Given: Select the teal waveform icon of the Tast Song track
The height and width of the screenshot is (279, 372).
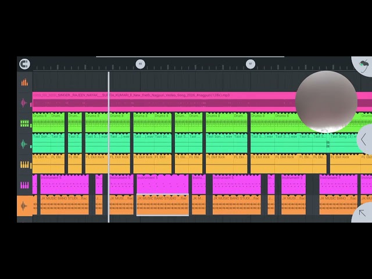Looking at the screenshot, I should pyautogui.click(x=23, y=144).
